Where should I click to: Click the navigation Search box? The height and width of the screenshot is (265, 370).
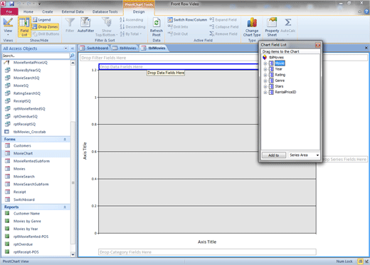click(36, 56)
